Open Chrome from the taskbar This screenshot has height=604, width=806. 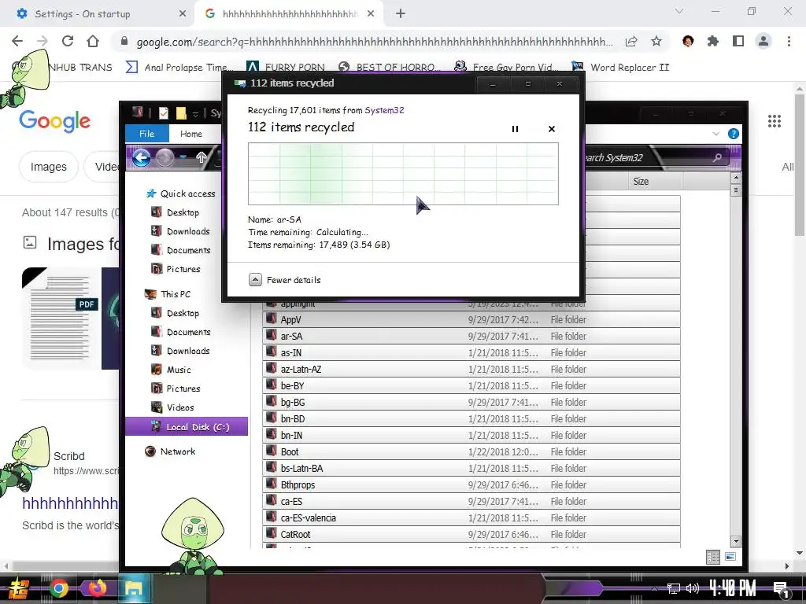click(x=58, y=588)
